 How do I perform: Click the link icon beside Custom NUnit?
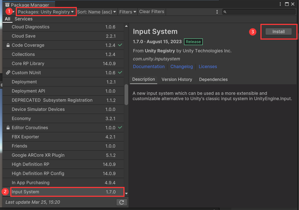click(8, 73)
